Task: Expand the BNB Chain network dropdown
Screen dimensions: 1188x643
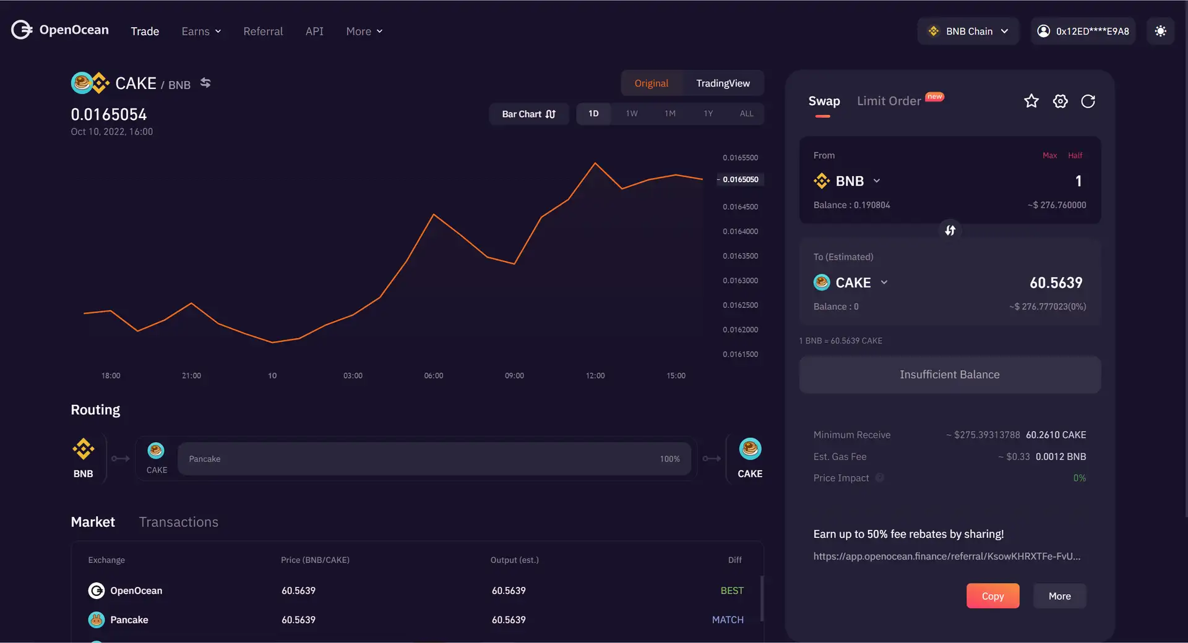Action: click(968, 31)
